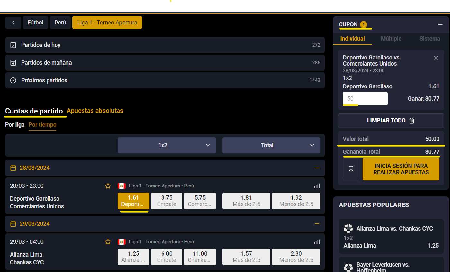This screenshot has width=450, height=272.
Task: Collapse the 29/03/2024 matches section
Action: [x=317, y=223]
